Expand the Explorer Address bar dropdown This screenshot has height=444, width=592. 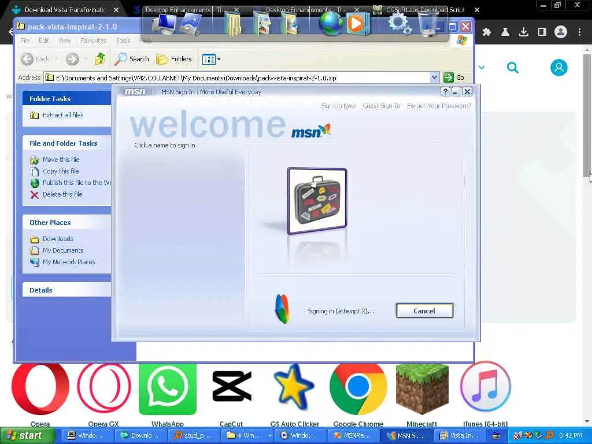click(434, 78)
